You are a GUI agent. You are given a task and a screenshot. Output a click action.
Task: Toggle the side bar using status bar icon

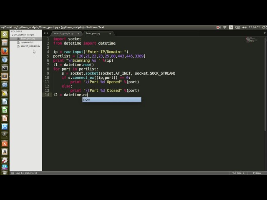[x=13, y=173]
